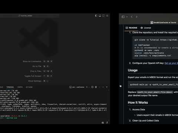Split the terminal using split icon
This screenshot has width=178, height=133.
pyautogui.click(x=92, y=87)
